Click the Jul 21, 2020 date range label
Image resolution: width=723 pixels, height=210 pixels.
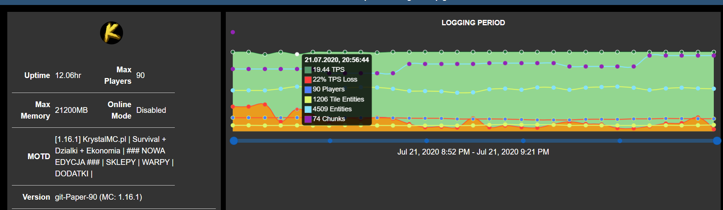473,152
